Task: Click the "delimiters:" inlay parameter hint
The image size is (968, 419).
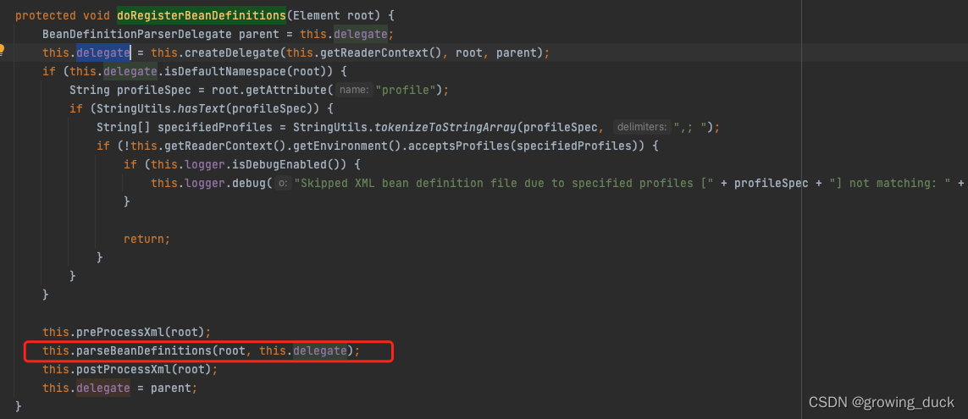Action: pos(641,128)
